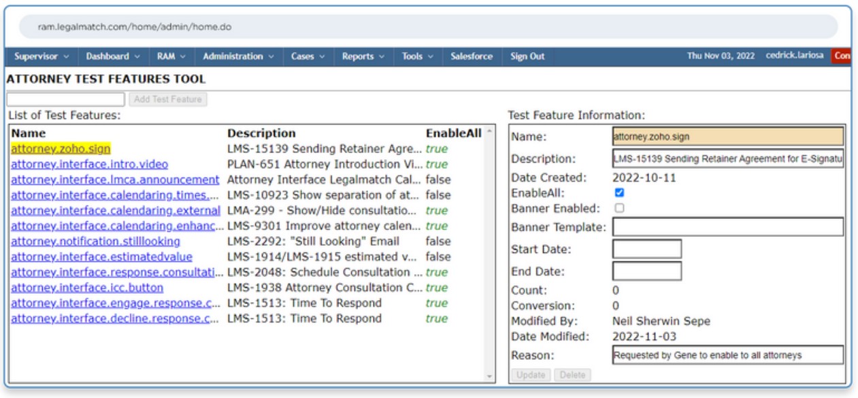Viewport: 858px width, 398px height.
Task: Uncheck the EnableAll checkbox
Action: pyautogui.click(x=619, y=193)
